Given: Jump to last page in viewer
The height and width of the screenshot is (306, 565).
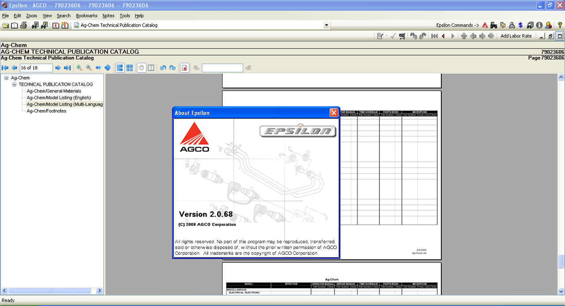Looking at the screenshot, I should click(67, 68).
